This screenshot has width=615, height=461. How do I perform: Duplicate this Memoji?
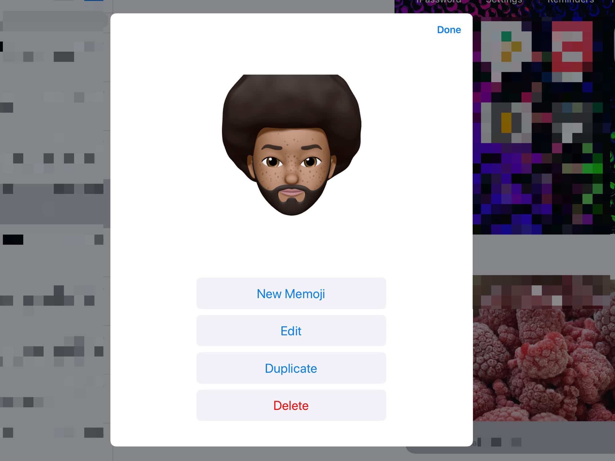[291, 368]
